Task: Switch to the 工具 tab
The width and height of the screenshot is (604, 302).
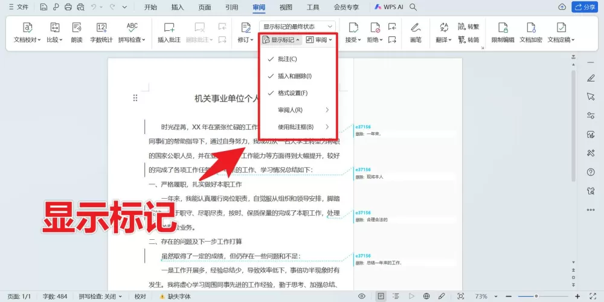Action: pos(313,7)
